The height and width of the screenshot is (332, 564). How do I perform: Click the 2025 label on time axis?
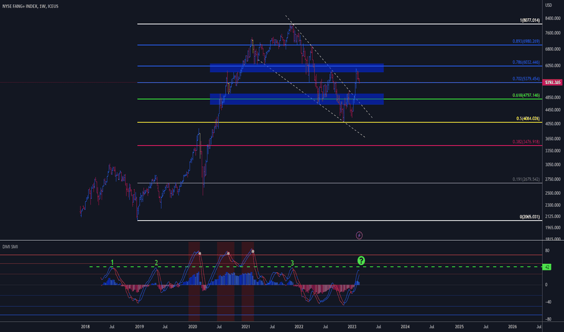pos(459,327)
